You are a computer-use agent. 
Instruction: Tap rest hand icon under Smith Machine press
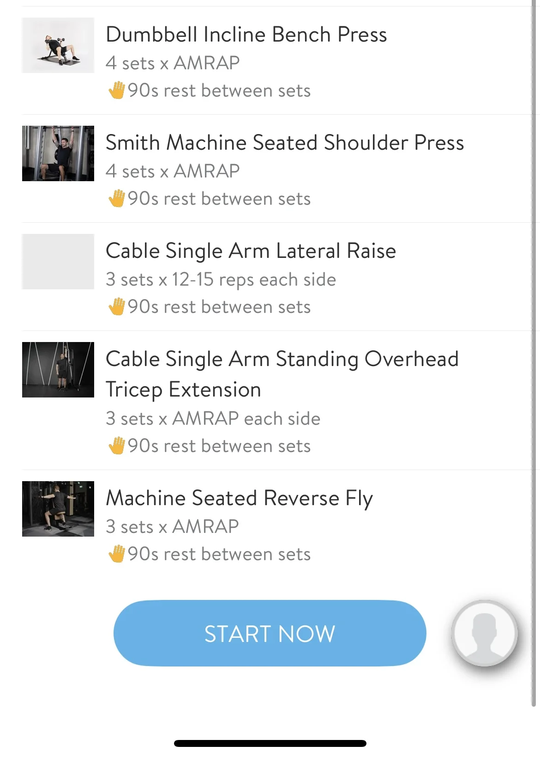click(117, 198)
